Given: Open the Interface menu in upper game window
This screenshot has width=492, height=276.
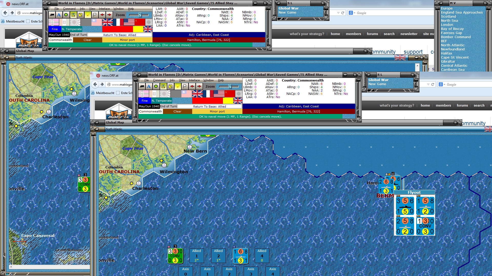Looking at the screenshot, I should 104,9.
